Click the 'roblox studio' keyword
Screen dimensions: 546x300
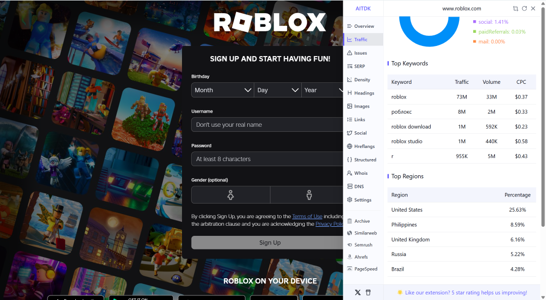pyautogui.click(x=406, y=141)
